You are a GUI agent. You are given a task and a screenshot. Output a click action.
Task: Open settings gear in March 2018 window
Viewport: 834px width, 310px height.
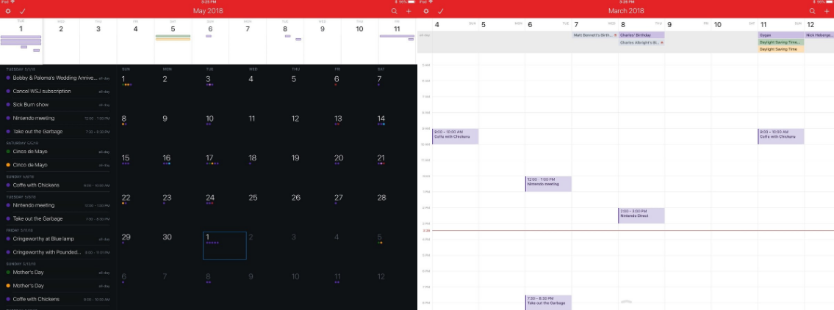tap(425, 11)
